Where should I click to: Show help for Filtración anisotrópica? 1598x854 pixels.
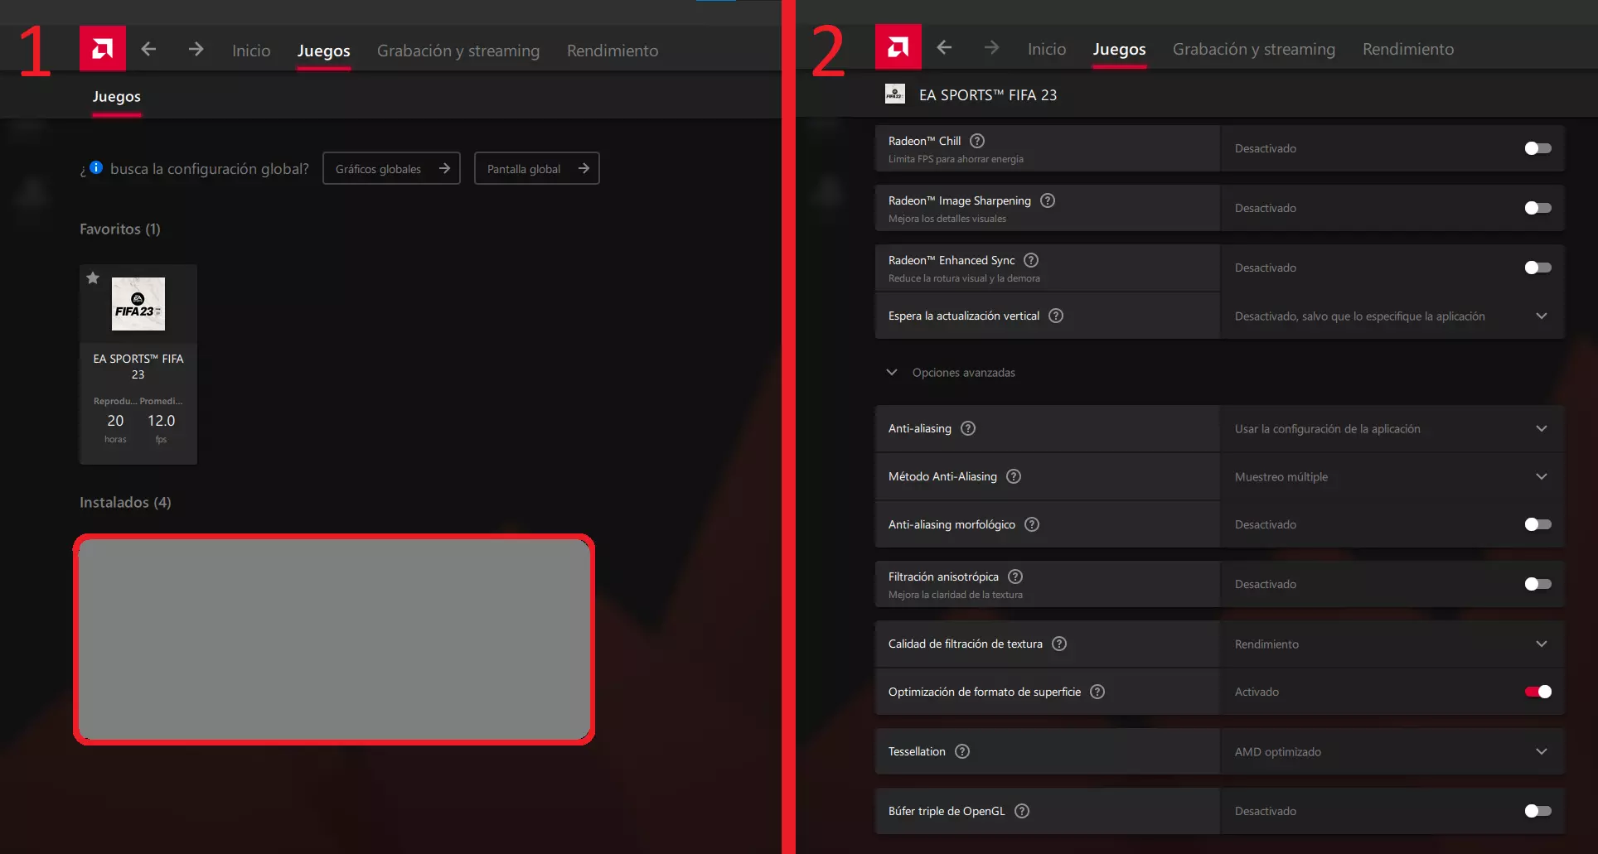[1015, 577]
